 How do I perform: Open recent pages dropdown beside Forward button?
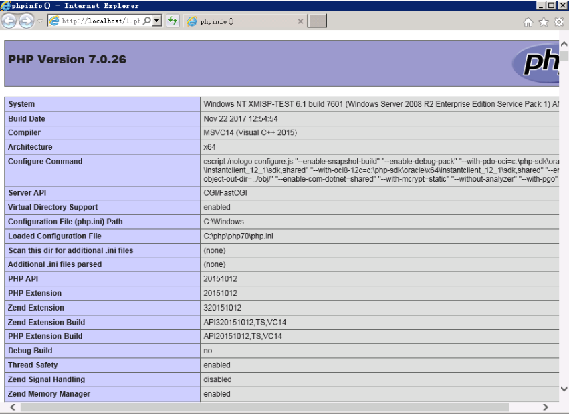40,21
